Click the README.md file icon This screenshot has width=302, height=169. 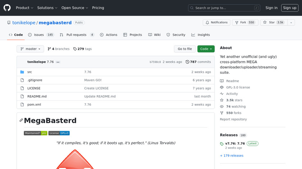click(22, 96)
